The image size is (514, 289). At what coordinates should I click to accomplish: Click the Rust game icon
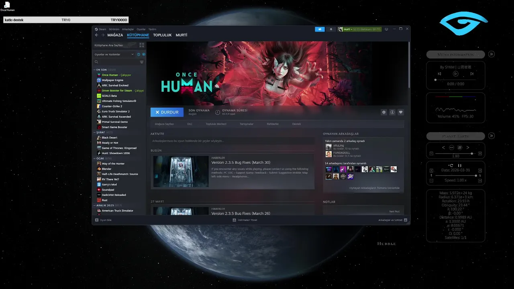[99, 200]
